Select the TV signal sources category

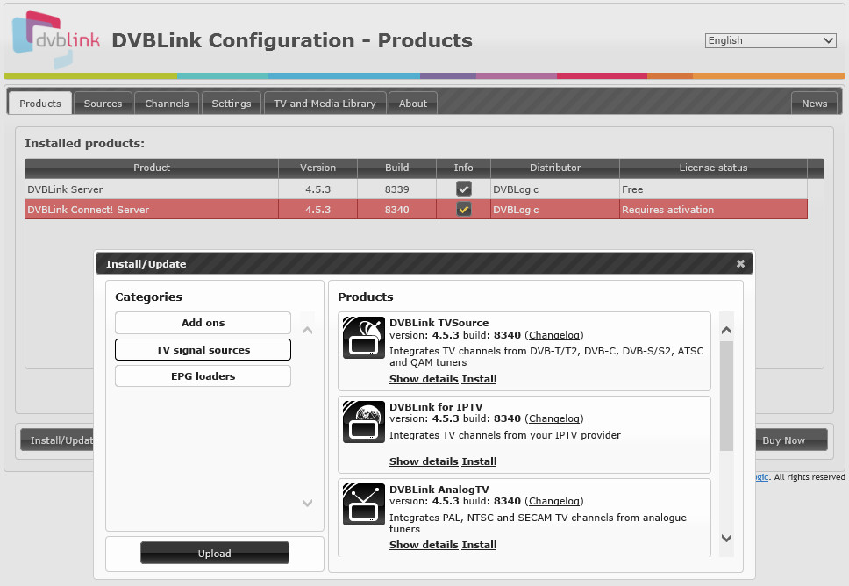(x=203, y=350)
